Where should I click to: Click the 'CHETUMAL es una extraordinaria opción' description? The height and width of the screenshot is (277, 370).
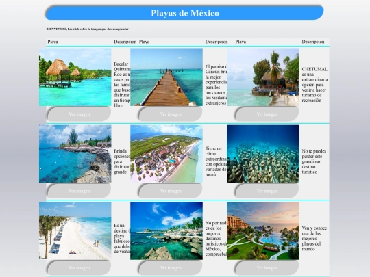point(314,85)
